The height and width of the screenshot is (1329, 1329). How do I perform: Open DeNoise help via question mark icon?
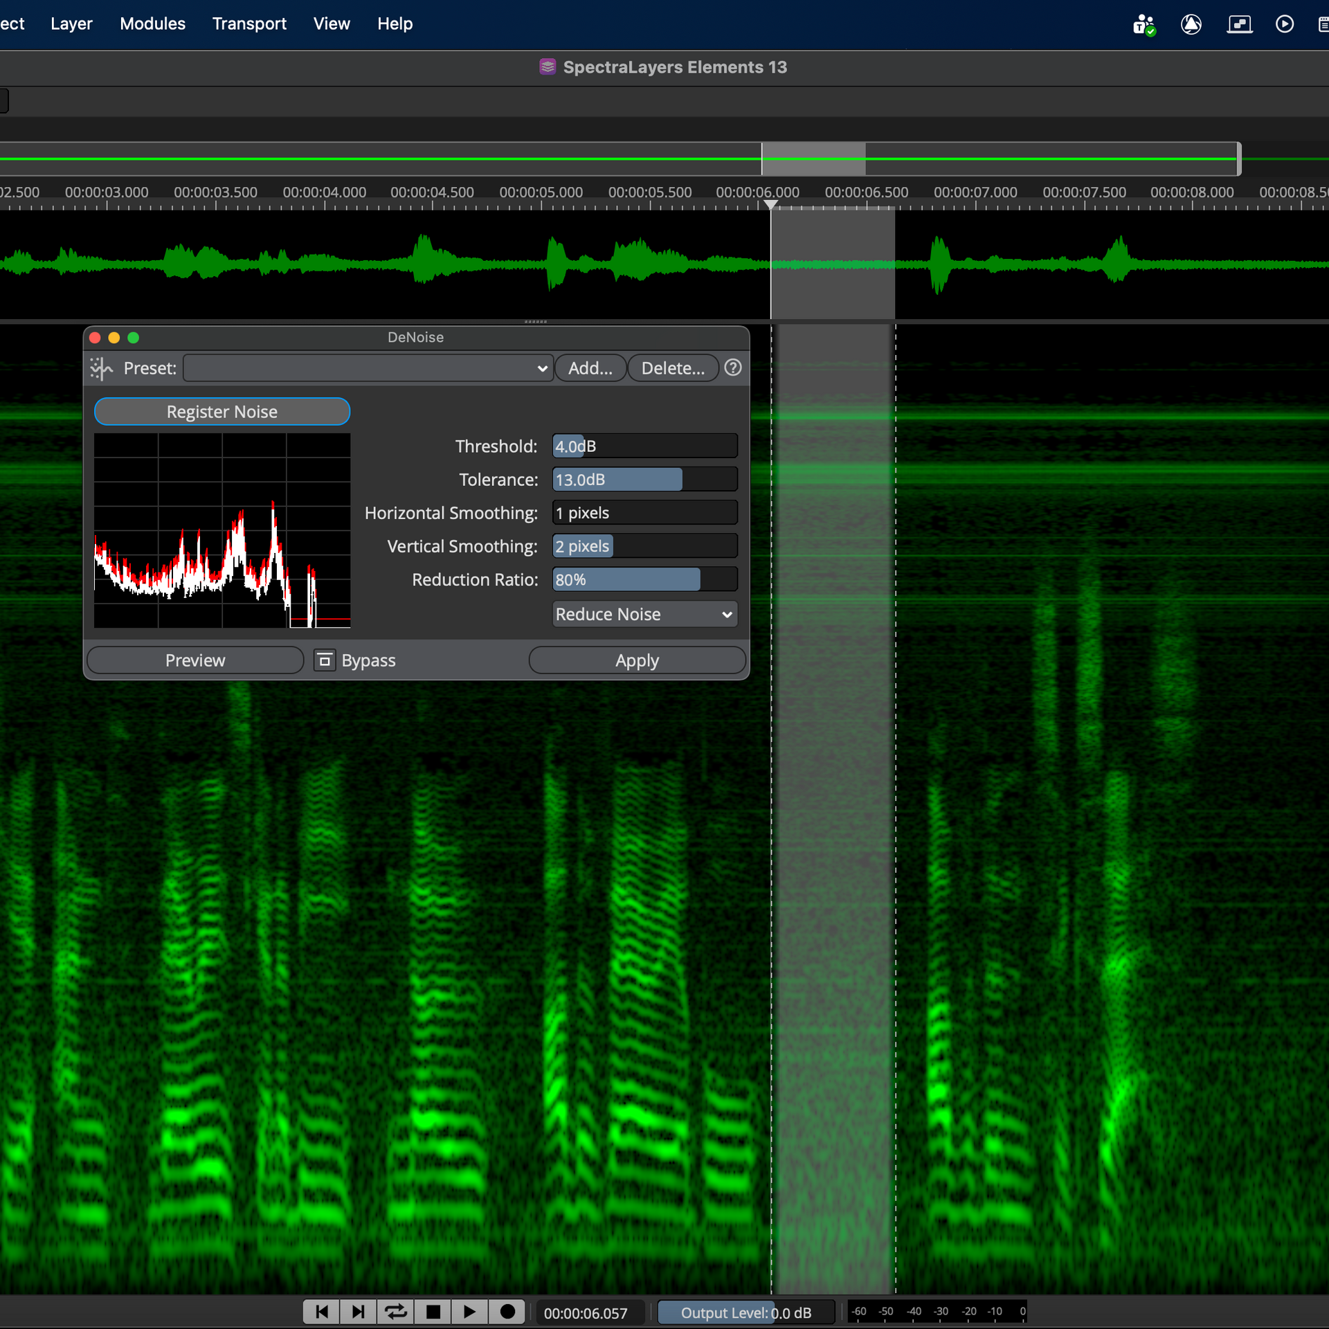733,368
